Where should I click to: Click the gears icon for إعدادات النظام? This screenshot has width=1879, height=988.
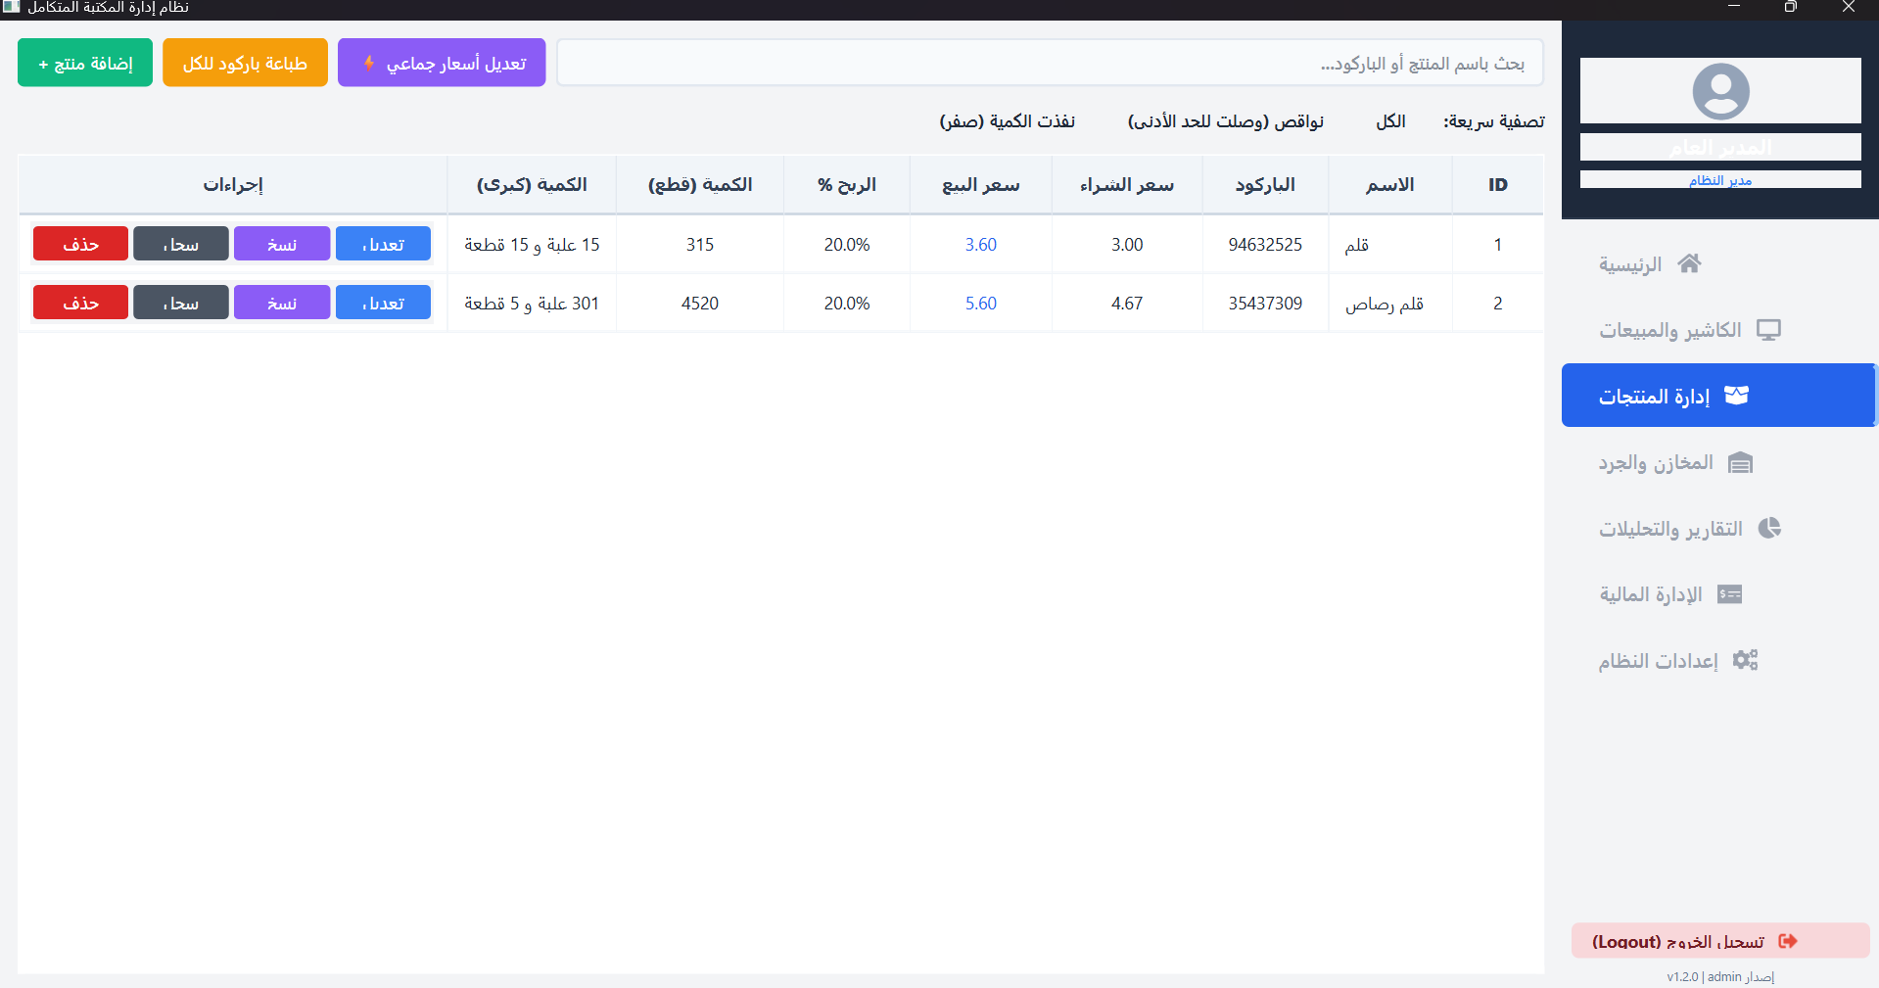pos(1745,660)
